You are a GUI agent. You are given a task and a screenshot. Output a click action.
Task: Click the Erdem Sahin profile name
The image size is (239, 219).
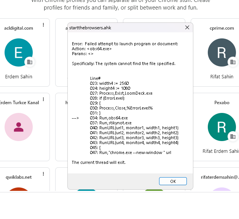(x=19, y=76)
